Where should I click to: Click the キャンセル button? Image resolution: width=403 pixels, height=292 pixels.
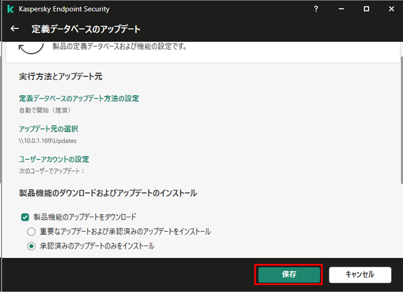point(360,274)
